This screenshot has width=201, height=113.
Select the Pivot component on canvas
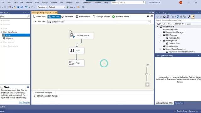pos(76,63)
